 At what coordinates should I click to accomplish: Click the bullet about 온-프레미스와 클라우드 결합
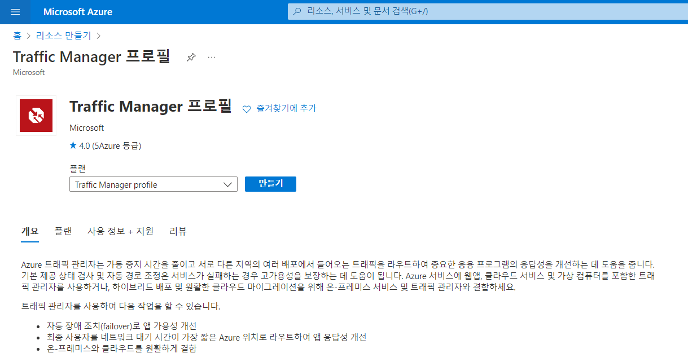[x=122, y=348]
